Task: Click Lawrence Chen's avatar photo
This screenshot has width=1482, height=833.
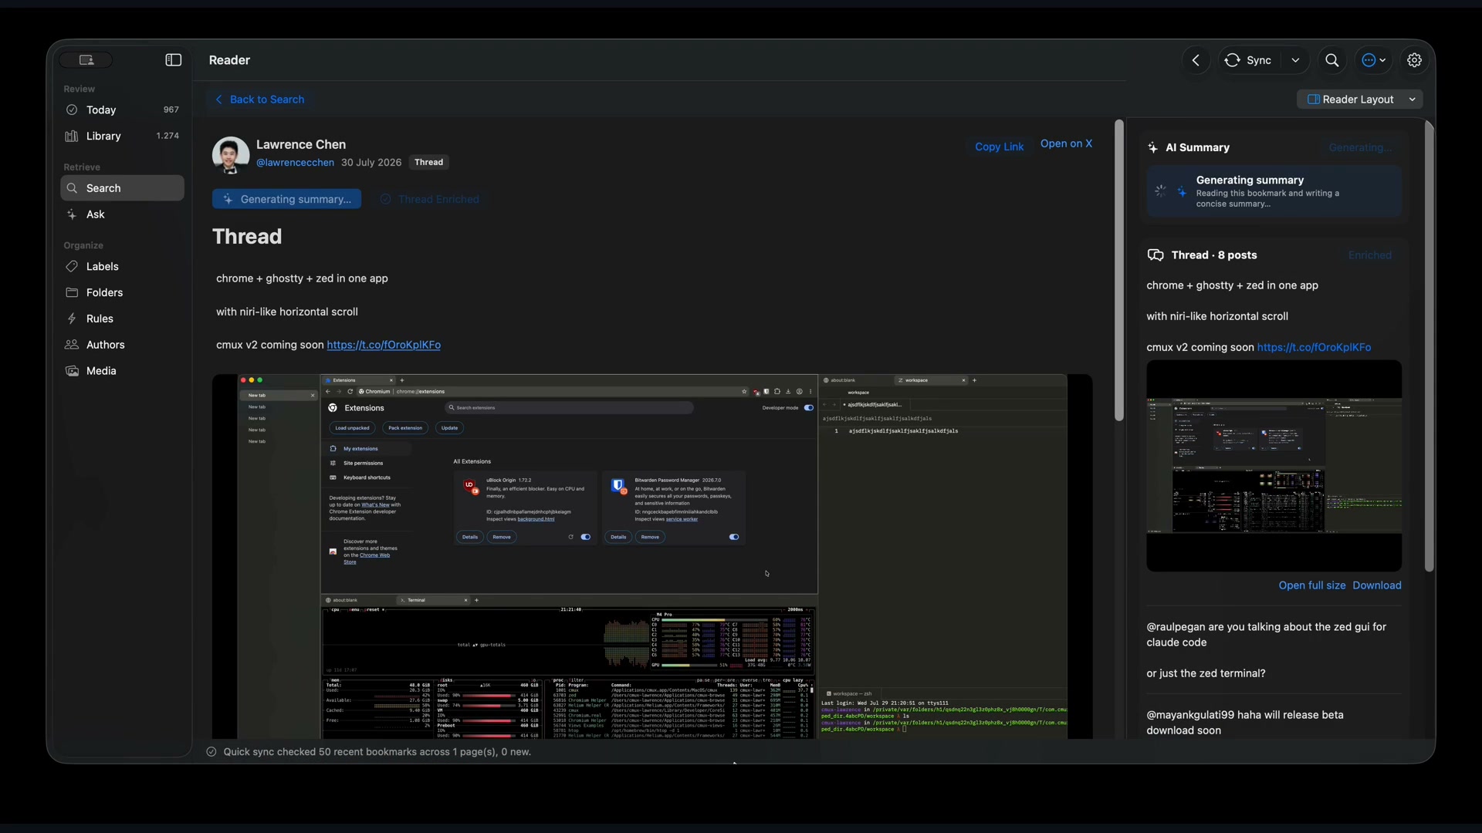Action: [x=231, y=155]
